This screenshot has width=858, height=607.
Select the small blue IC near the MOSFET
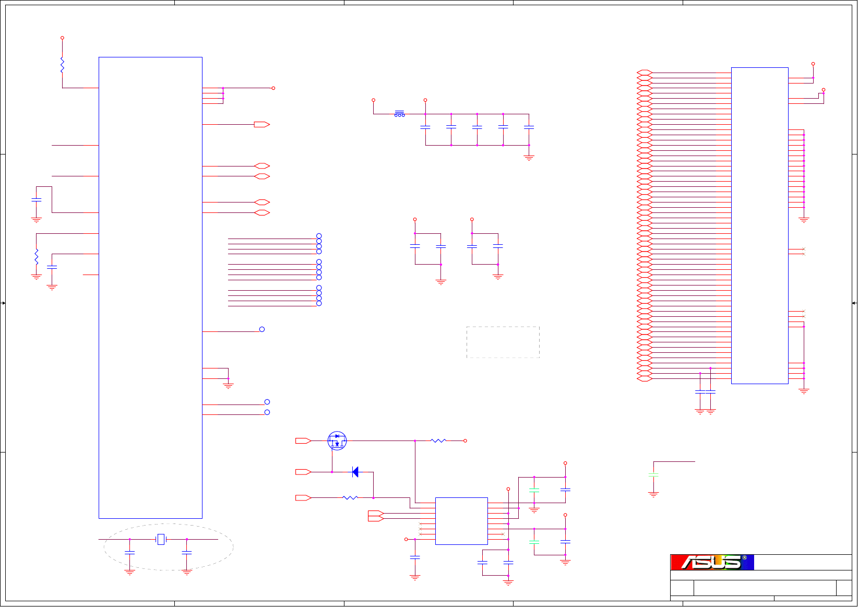coord(461,521)
